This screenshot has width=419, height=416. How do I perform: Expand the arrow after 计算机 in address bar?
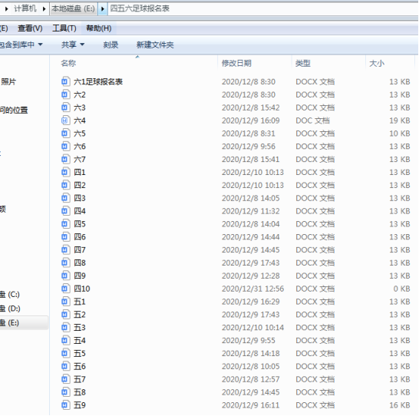coord(44,8)
